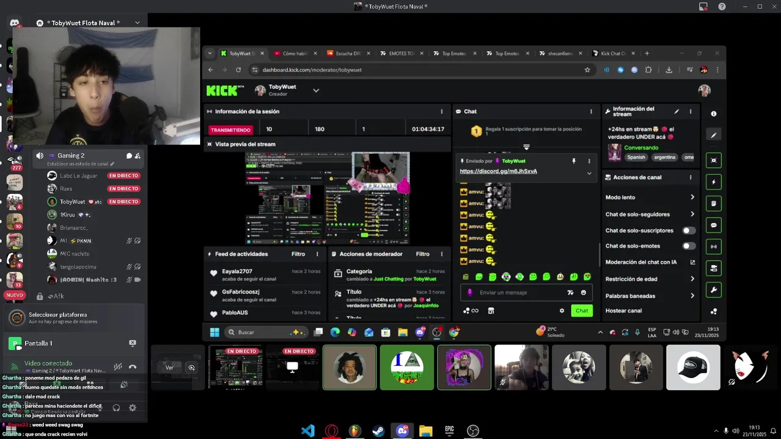Screen dimensions: 781x439
Task: Open the Discord server name dropdown
Action: [137, 23]
